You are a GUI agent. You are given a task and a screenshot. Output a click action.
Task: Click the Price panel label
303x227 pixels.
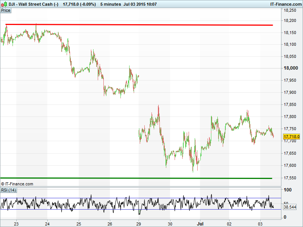(x=6, y=10)
